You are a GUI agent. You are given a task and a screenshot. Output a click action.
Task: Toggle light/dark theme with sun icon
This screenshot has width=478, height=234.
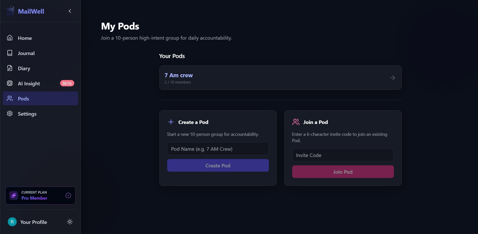pos(70,222)
